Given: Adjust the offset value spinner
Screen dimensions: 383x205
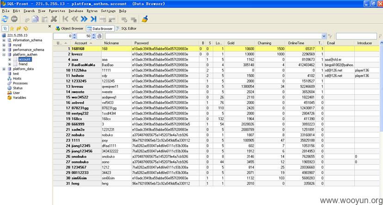Looking at the screenshot, I should pos(74,36).
